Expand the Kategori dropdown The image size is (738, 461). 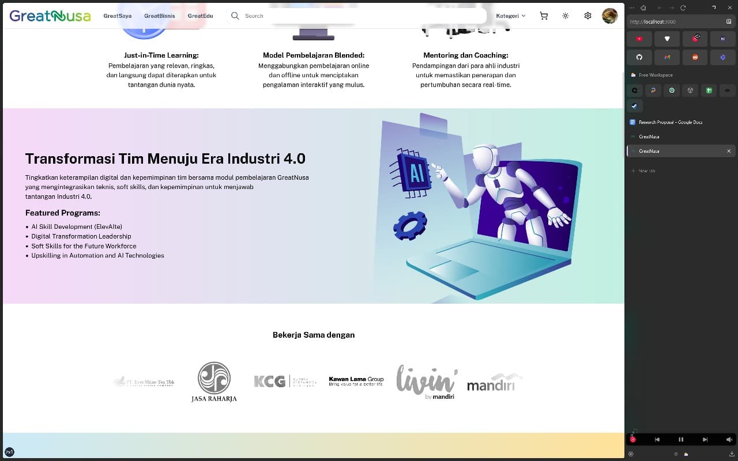(x=510, y=16)
